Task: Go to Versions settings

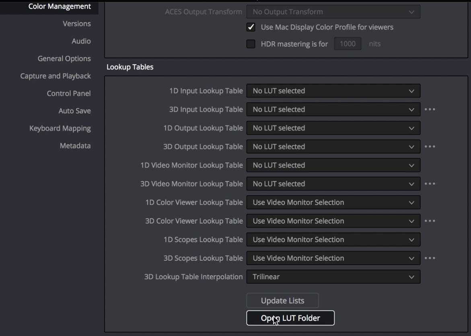Action: tap(76, 24)
